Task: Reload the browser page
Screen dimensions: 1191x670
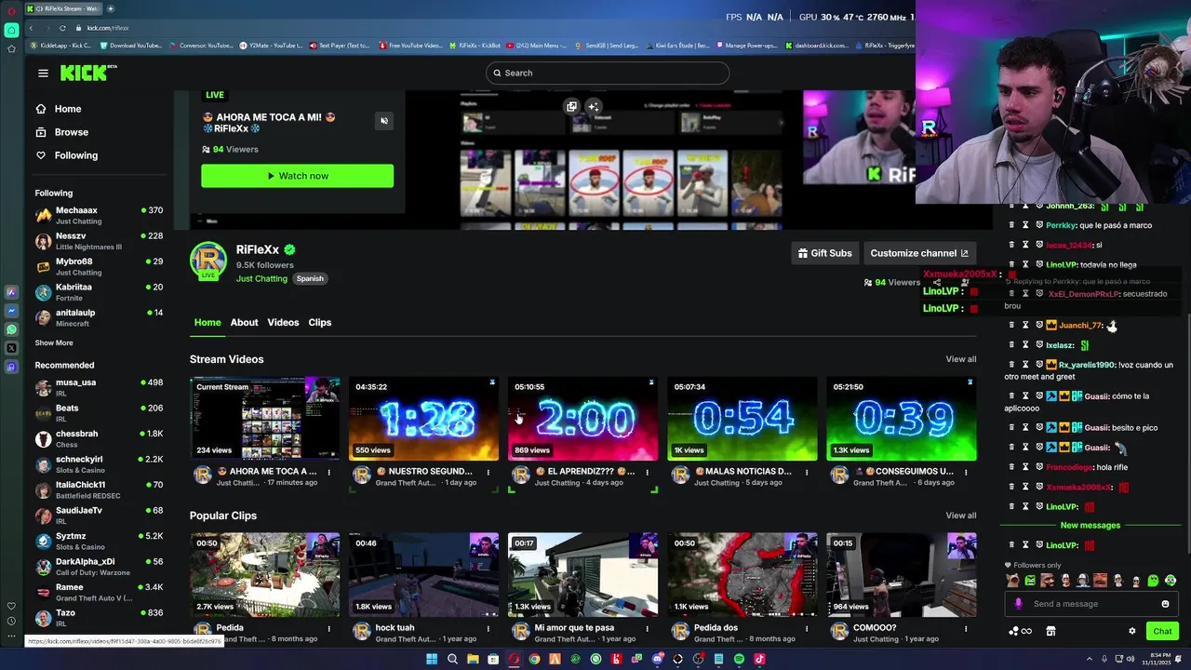Action: pyautogui.click(x=62, y=28)
